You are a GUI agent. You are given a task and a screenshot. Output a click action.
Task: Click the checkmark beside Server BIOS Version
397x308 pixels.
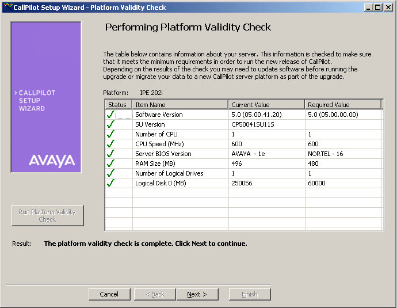110,154
